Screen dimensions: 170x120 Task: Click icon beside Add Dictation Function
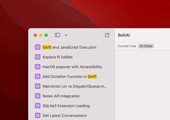point(38,76)
